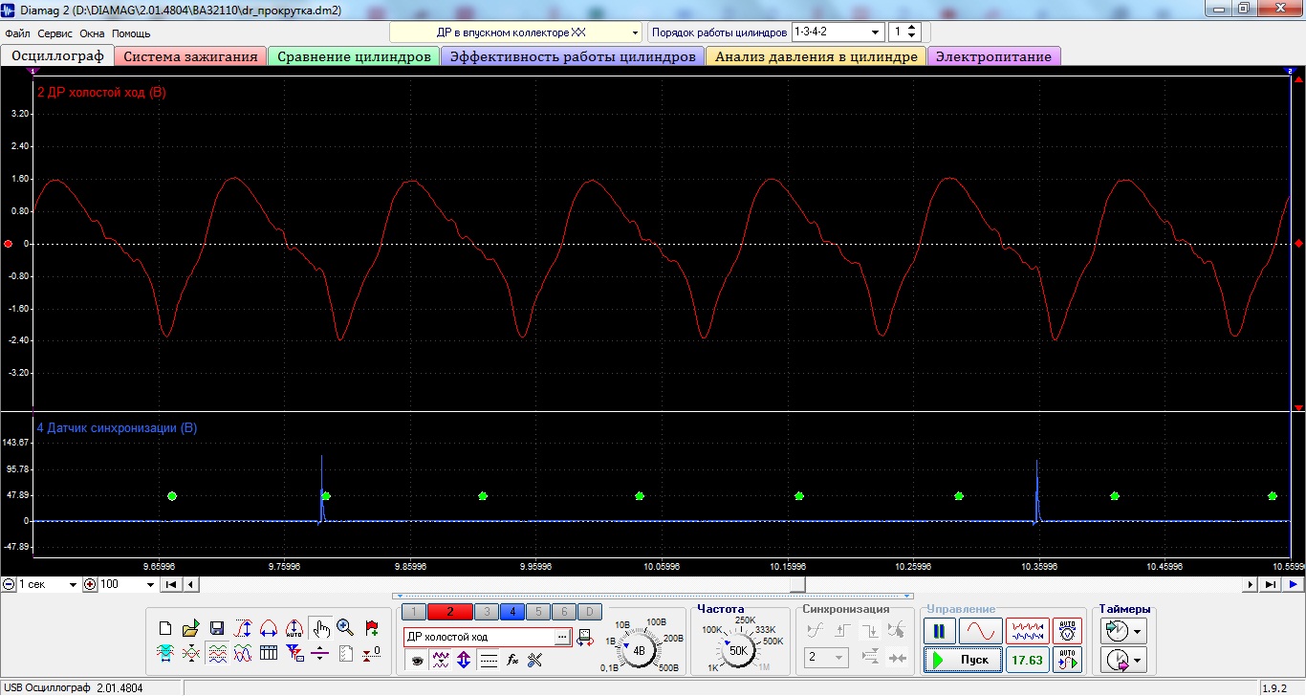The width and height of the screenshot is (1306, 696).
Task: Select blue channel 4 button
Action: click(512, 612)
